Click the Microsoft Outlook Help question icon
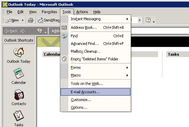 [148, 20]
